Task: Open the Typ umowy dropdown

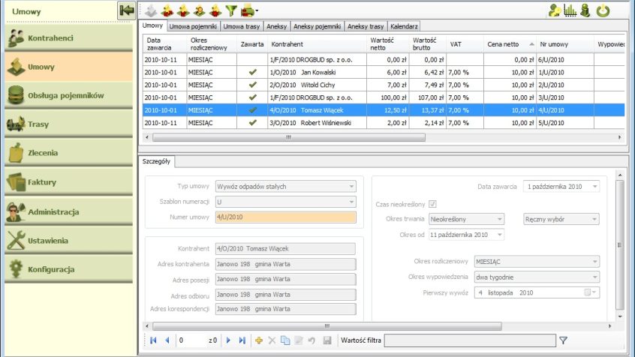Action: pyautogui.click(x=351, y=187)
